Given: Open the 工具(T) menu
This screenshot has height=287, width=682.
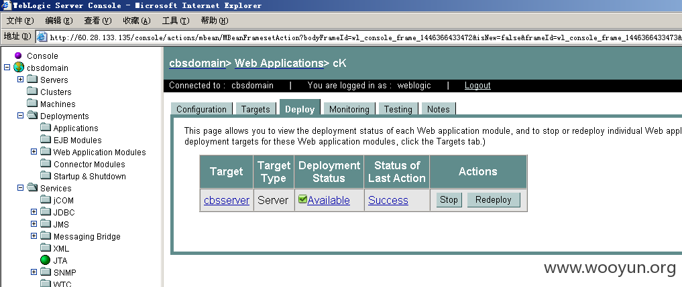Looking at the screenshot, I should point(176,21).
